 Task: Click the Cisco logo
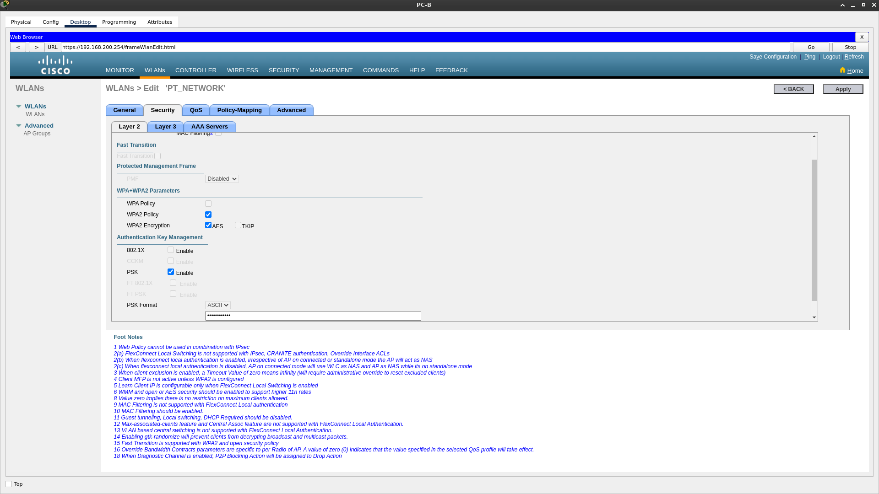click(x=55, y=65)
